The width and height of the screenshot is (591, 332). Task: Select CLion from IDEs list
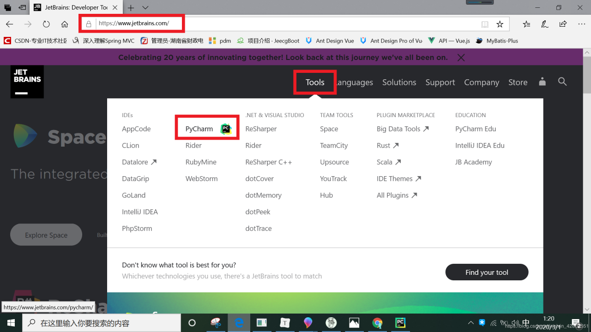[x=131, y=145]
